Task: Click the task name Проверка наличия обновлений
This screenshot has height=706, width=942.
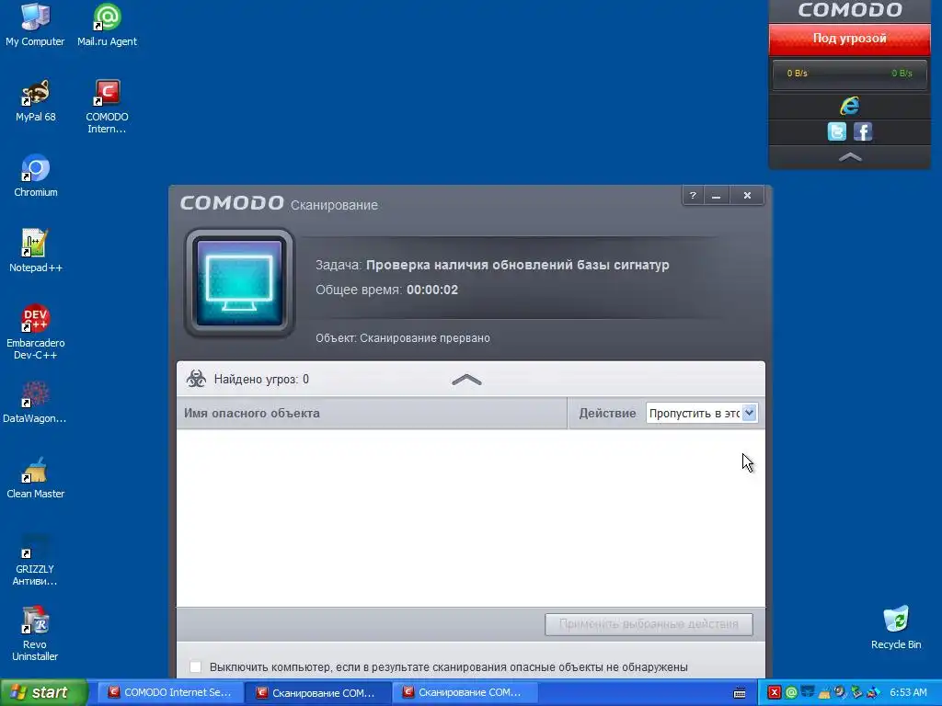Action: (517, 265)
